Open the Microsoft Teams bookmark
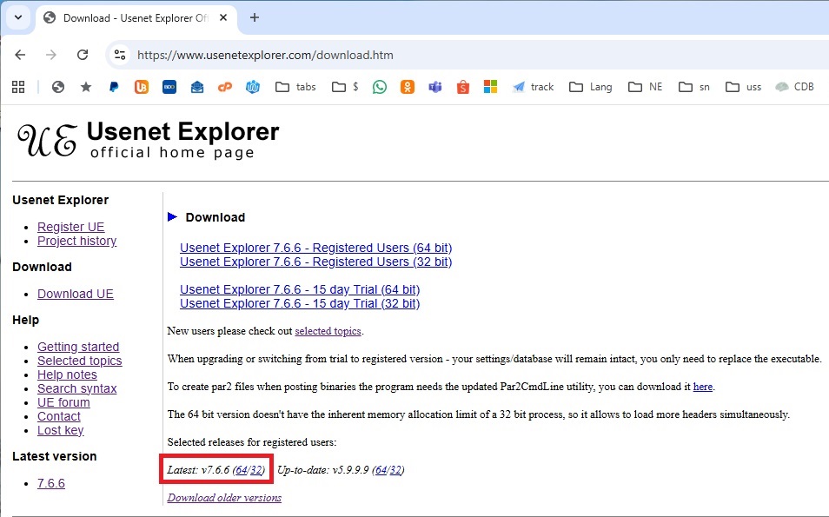The height and width of the screenshot is (517, 829). (x=435, y=87)
